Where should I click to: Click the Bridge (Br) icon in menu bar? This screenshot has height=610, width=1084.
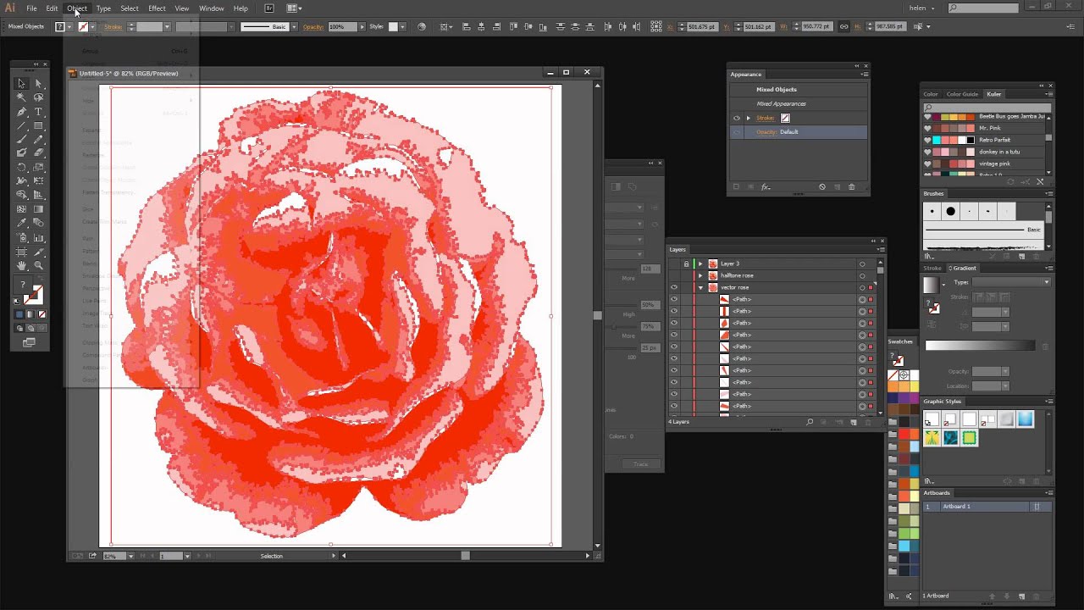click(269, 8)
